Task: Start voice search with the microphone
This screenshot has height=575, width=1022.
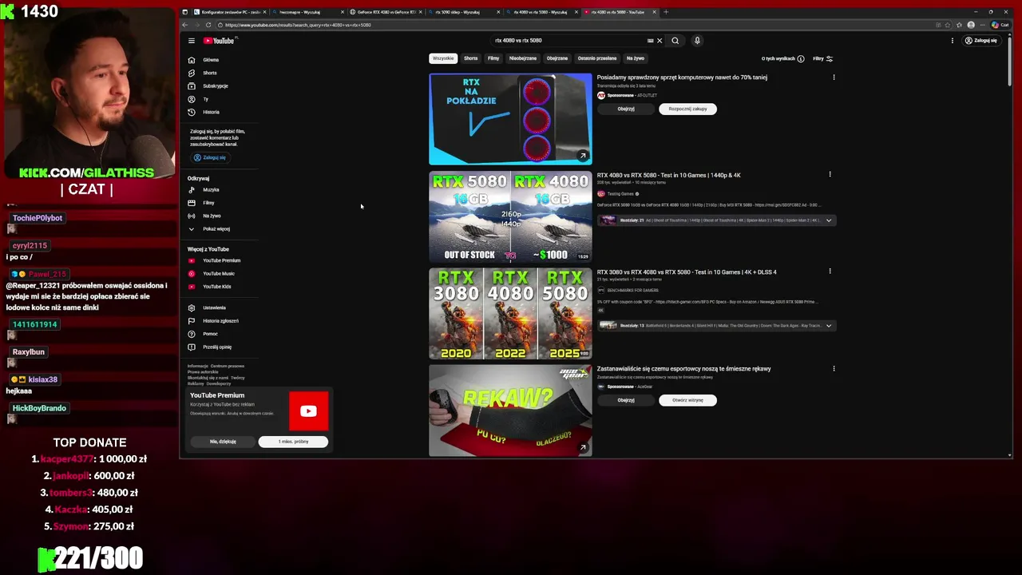Action: pyautogui.click(x=697, y=41)
